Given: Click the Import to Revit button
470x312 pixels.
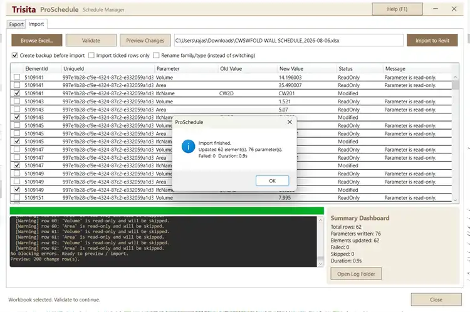Looking at the screenshot, I should coord(432,41).
